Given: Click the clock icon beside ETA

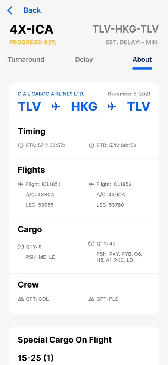Looking at the screenshot, I should [x=21, y=146].
